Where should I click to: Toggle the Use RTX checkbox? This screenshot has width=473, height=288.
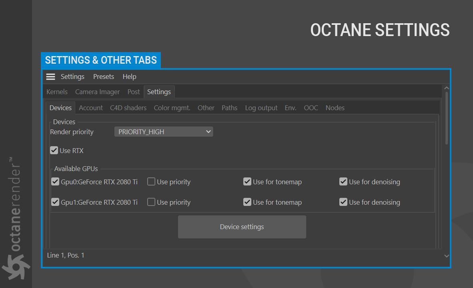54,150
